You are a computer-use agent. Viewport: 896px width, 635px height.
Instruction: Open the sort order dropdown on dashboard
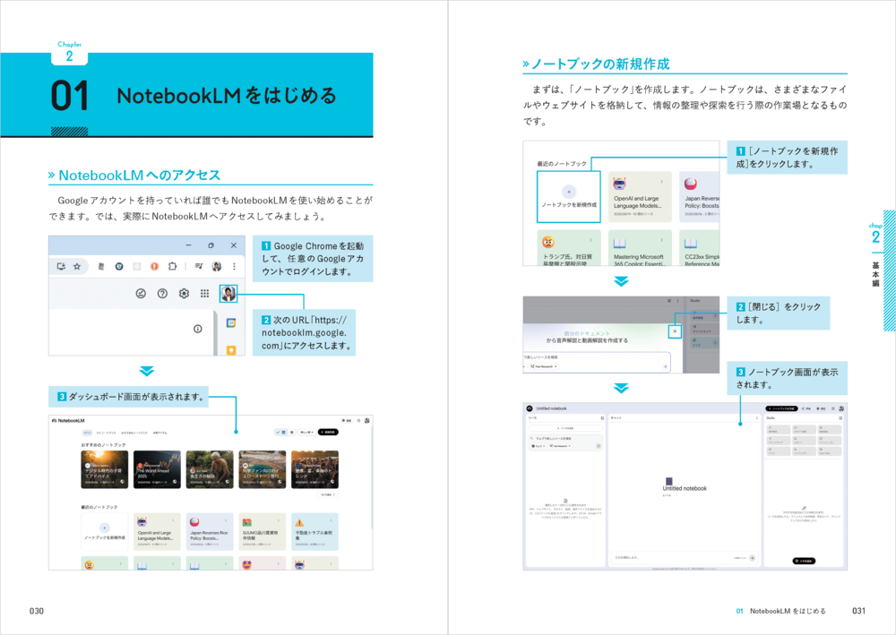point(306,432)
